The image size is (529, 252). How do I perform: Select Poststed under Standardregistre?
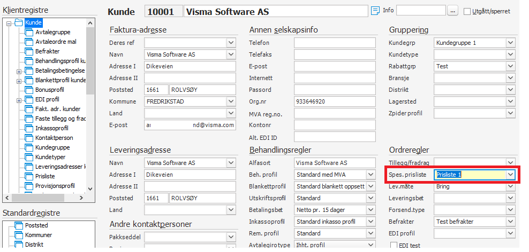click(x=36, y=225)
